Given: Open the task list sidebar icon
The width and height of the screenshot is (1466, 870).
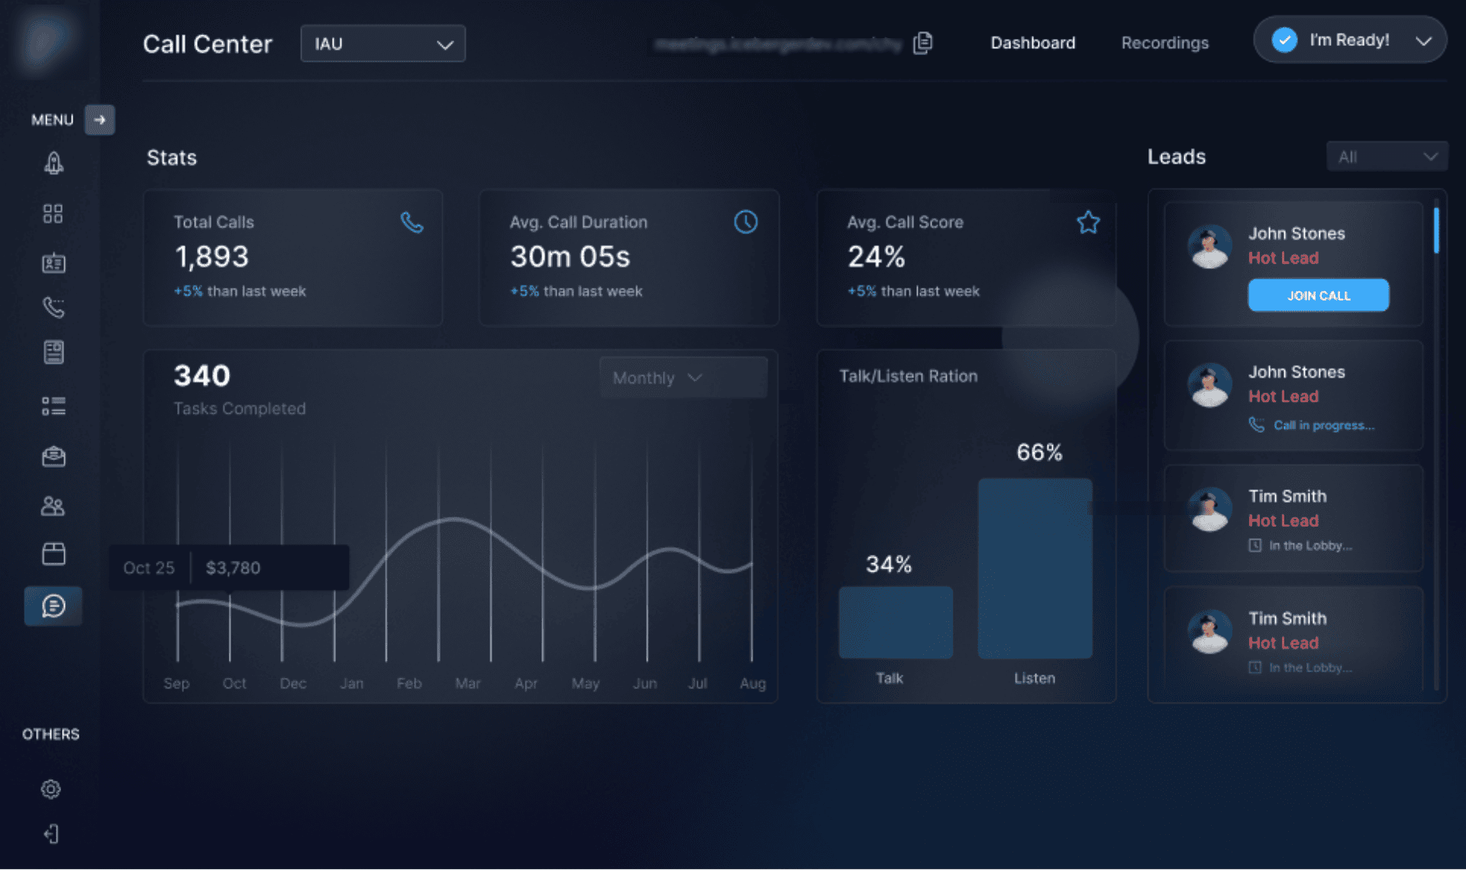Looking at the screenshot, I should click(53, 405).
